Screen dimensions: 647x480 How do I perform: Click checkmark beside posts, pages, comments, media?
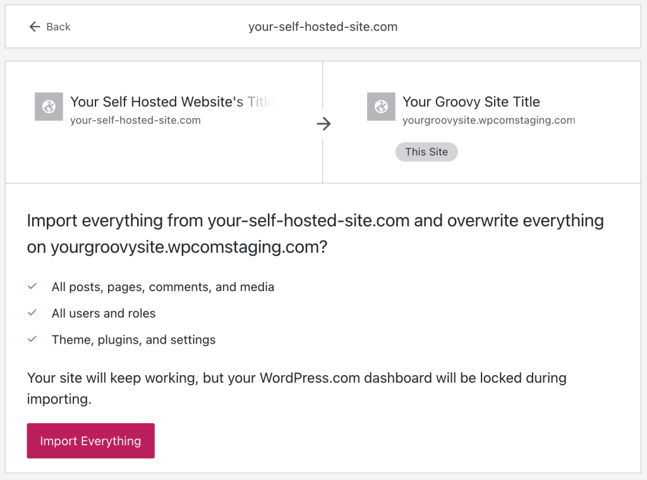click(x=32, y=286)
